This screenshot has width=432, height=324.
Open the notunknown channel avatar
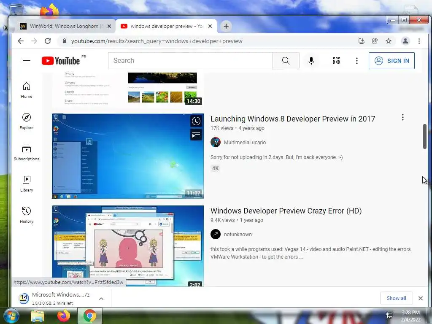(216, 235)
